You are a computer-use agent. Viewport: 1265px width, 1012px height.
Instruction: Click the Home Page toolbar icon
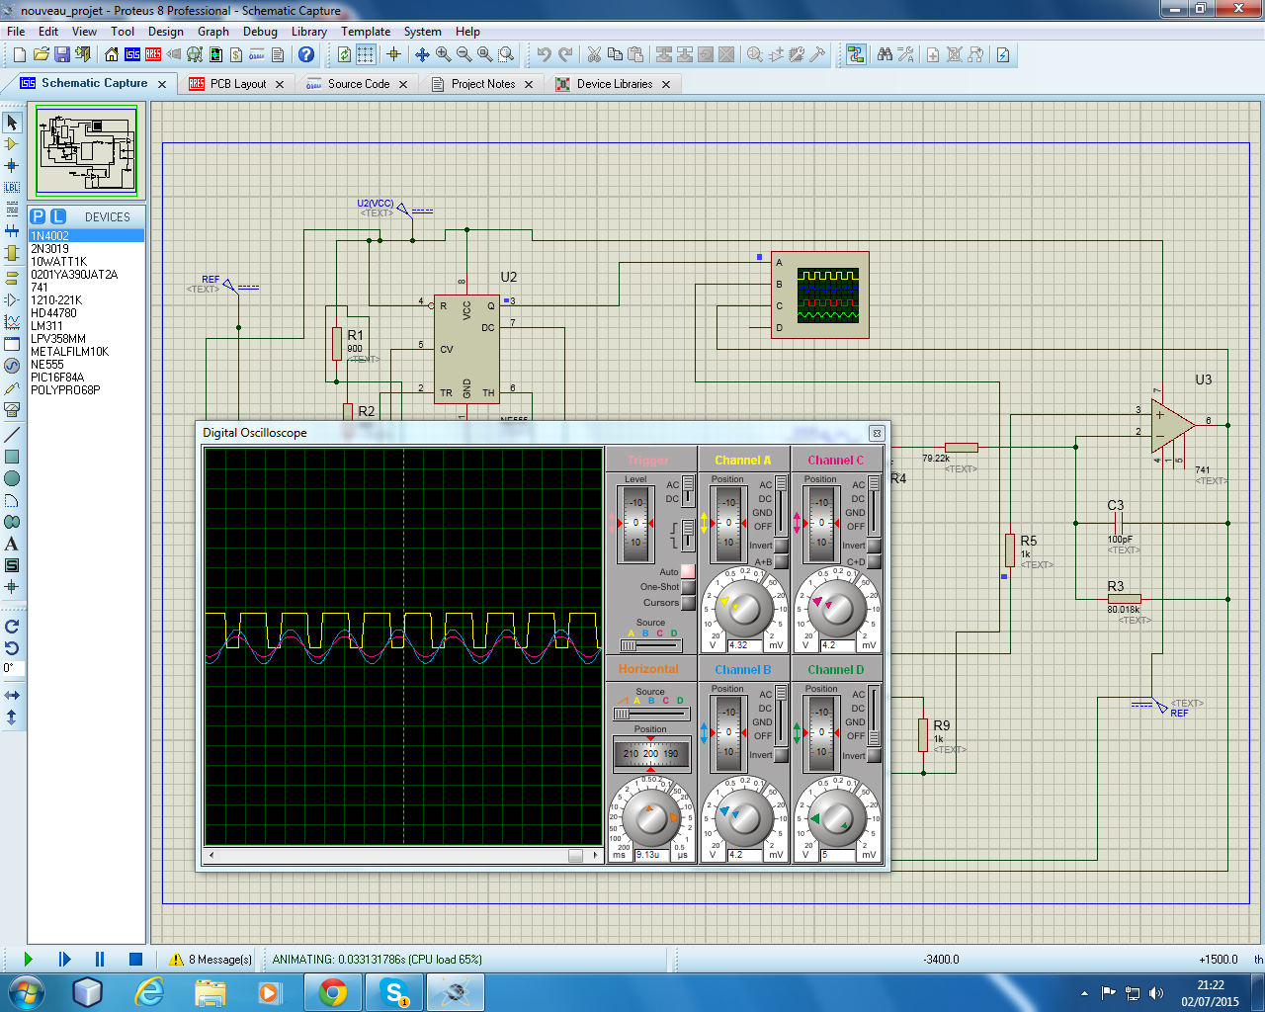pyautogui.click(x=111, y=54)
